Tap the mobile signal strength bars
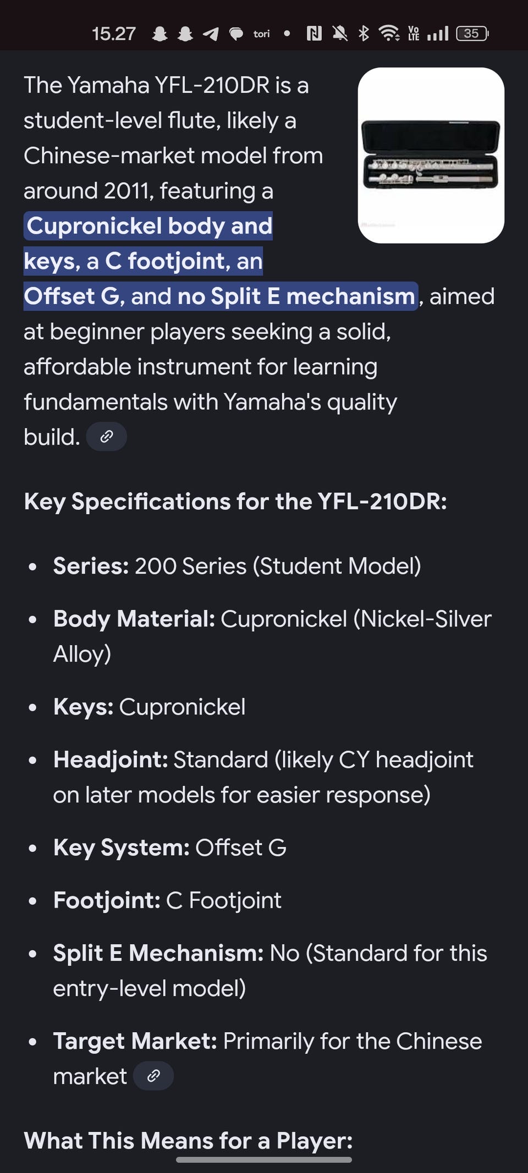This screenshot has height=1173, width=528. click(x=438, y=34)
